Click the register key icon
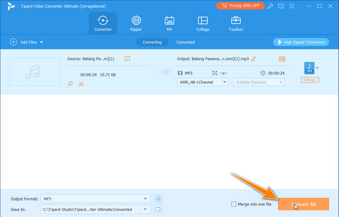339x217 pixels. pyautogui.click(x=270, y=6)
